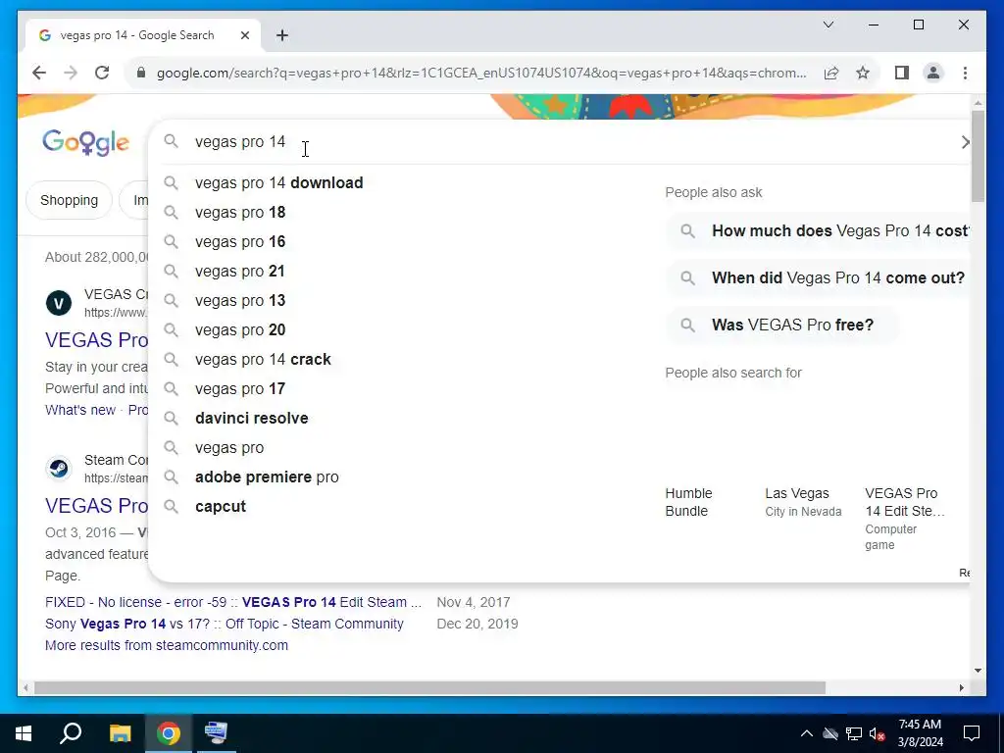Click More results from steamcommunity.com

167,645
